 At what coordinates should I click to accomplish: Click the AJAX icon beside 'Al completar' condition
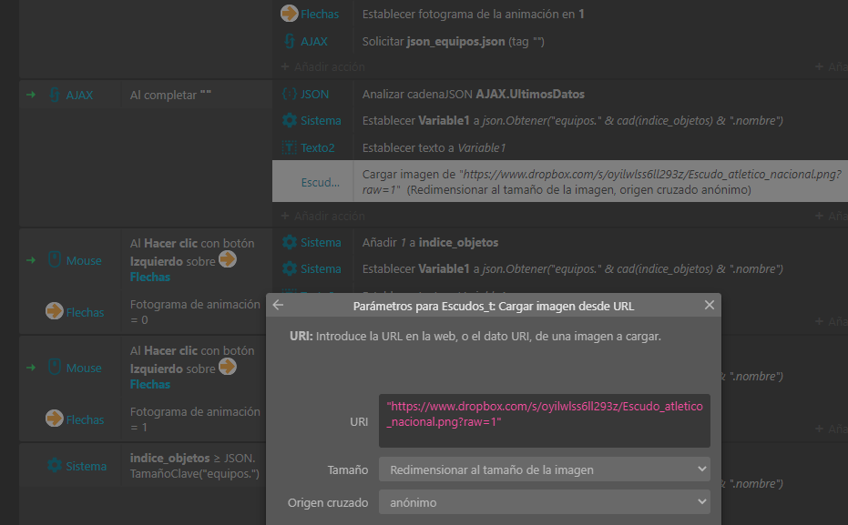(x=55, y=95)
